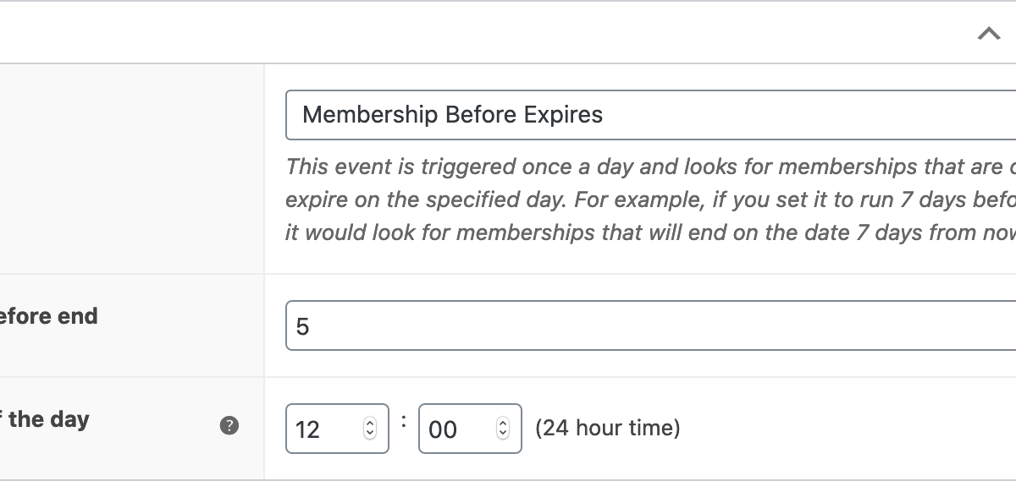The height and width of the screenshot is (481, 1016).
Task: Increase the minutes using the up arrow
Action: pos(503,424)
